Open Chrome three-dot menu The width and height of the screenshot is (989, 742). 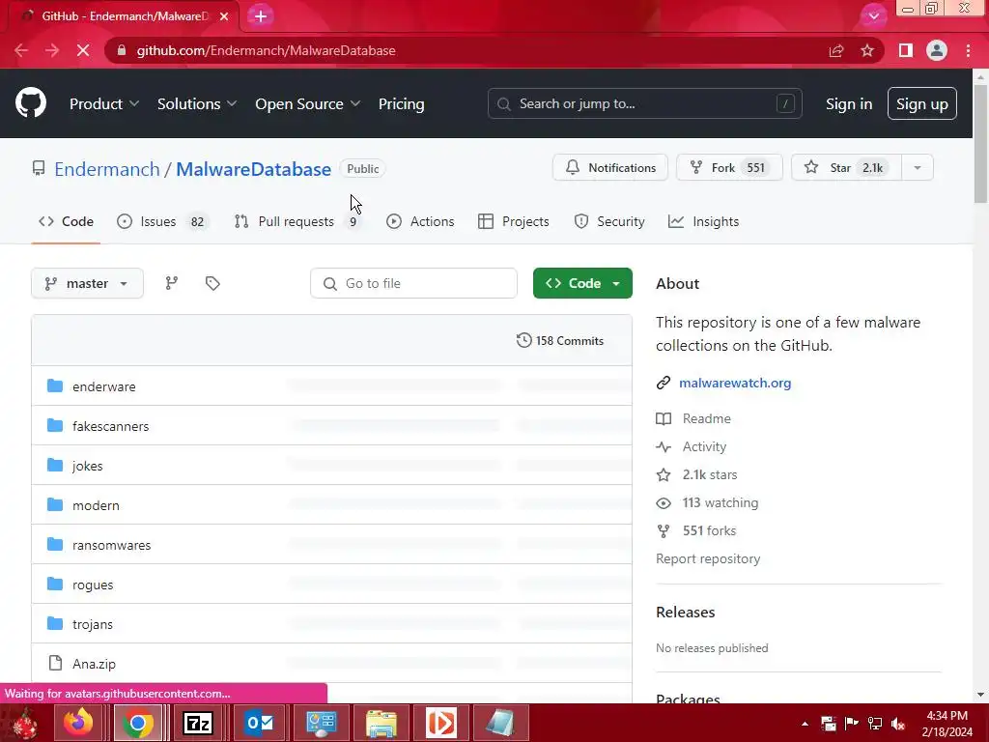[x=968, y=50]
